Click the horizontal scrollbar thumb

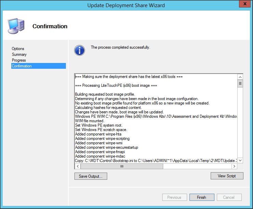point(122,166)
